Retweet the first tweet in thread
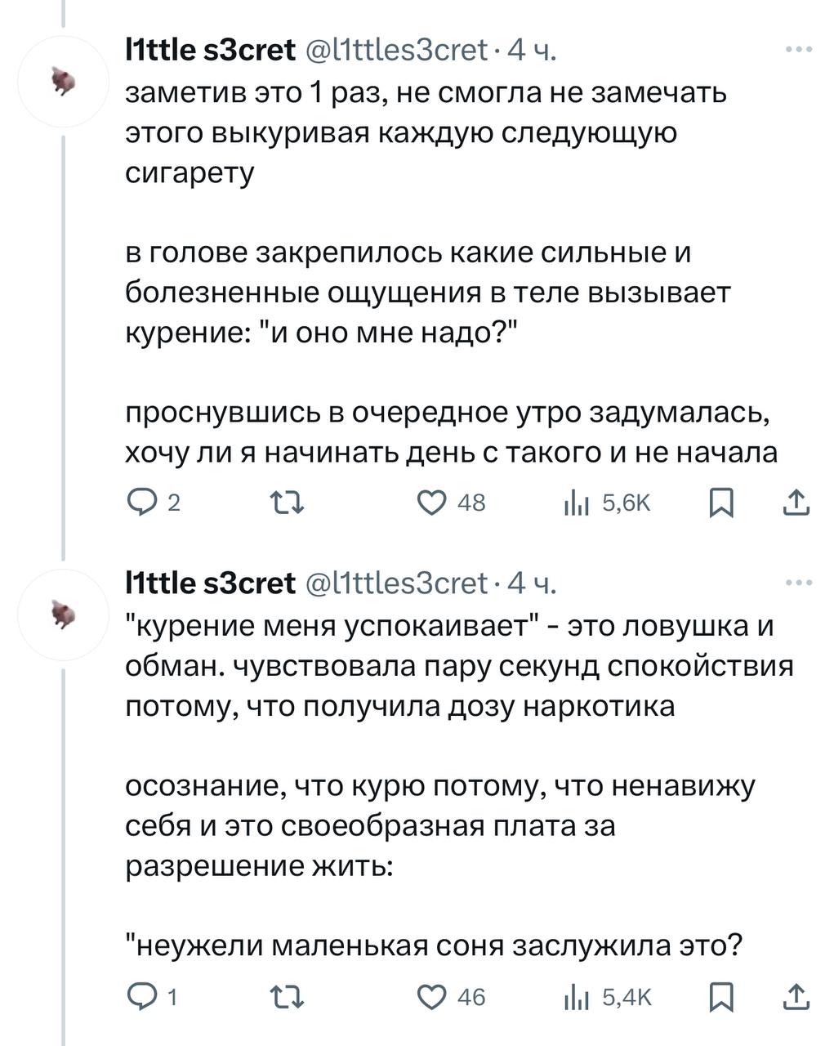This screenshot has height=1046, width=834. pyautogui.click(x=285, y=503)
